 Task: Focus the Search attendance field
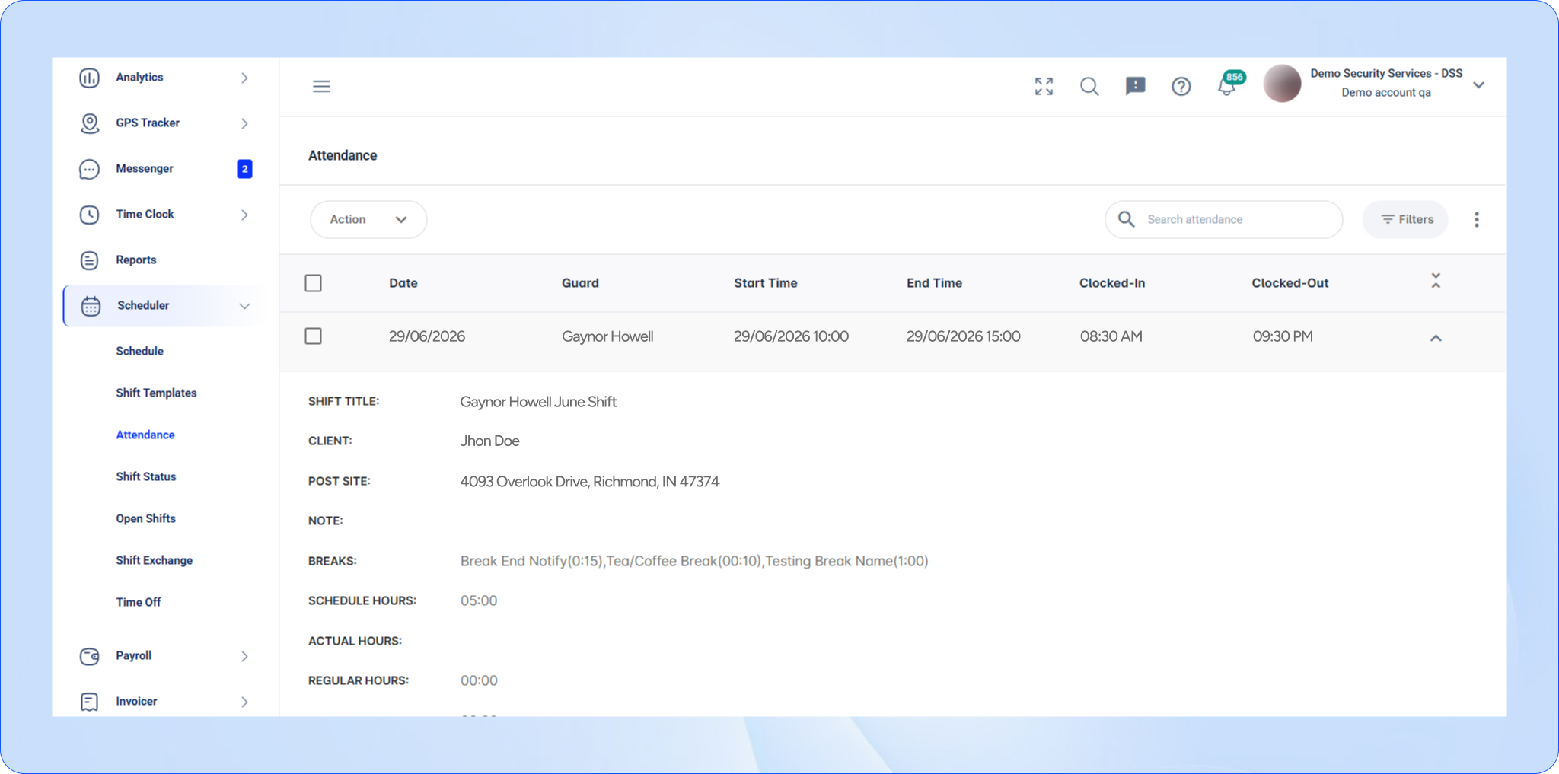coord(1223,219)
